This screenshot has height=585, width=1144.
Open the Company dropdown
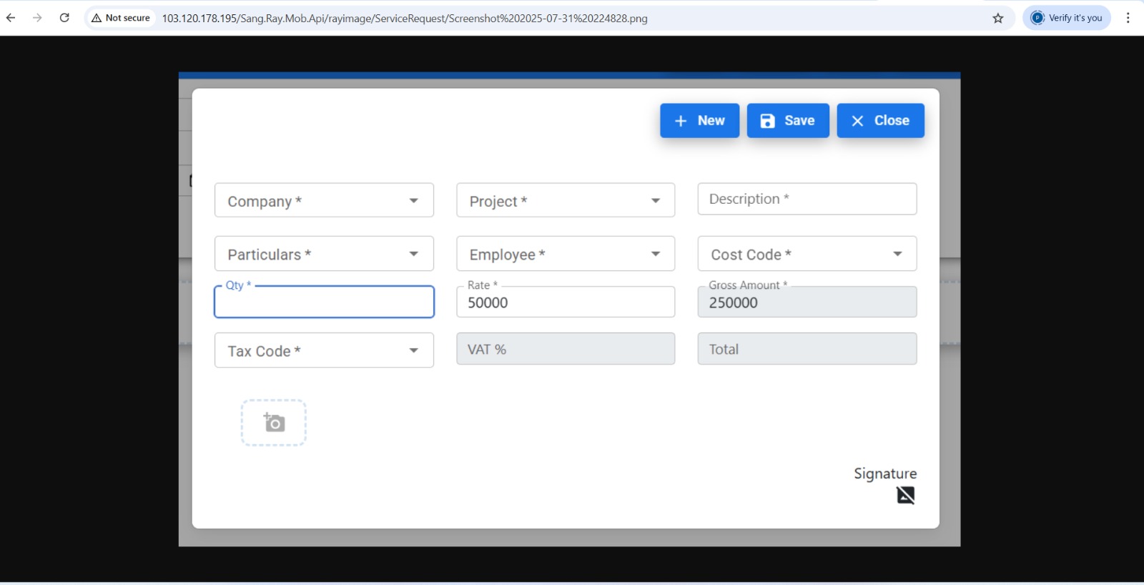point(324,200)
